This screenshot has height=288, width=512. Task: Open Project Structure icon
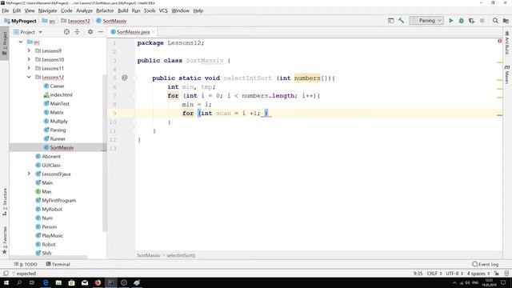coord(506,21)
